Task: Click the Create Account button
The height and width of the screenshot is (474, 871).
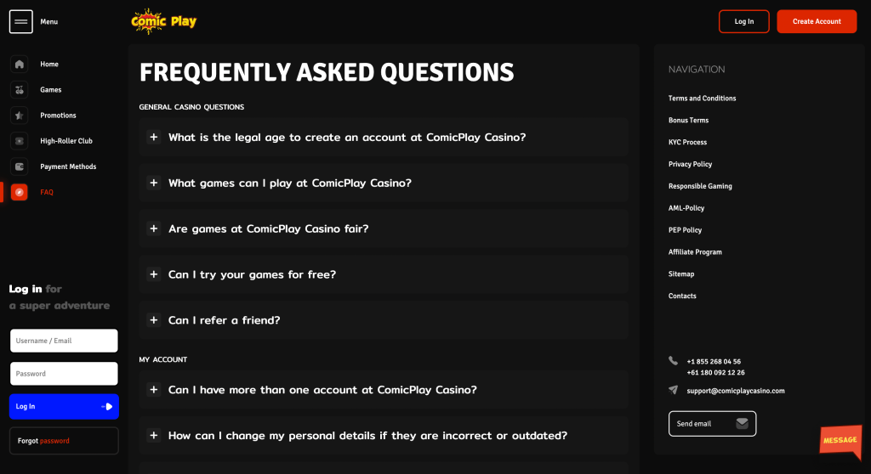Action: [x=817, y=21]
